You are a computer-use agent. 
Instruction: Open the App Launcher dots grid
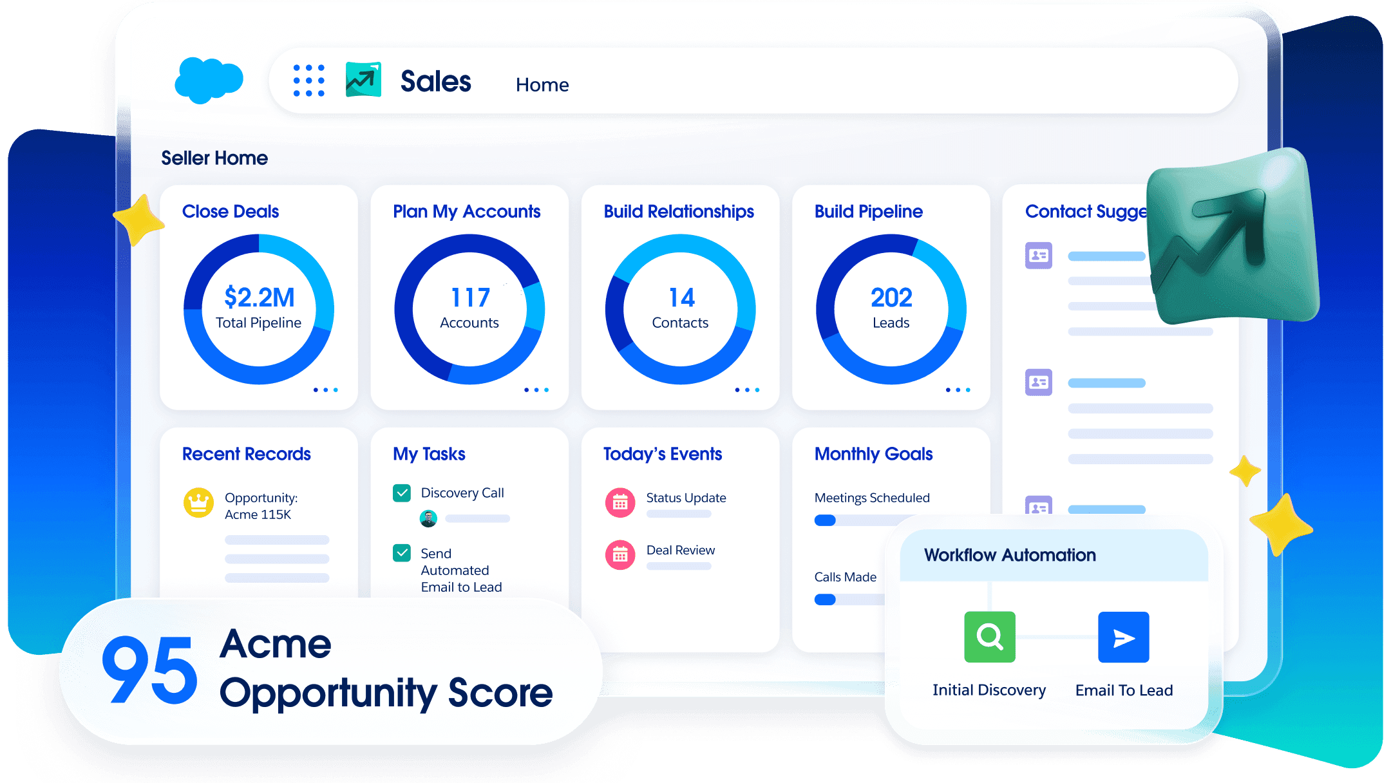tap(309, 80)
